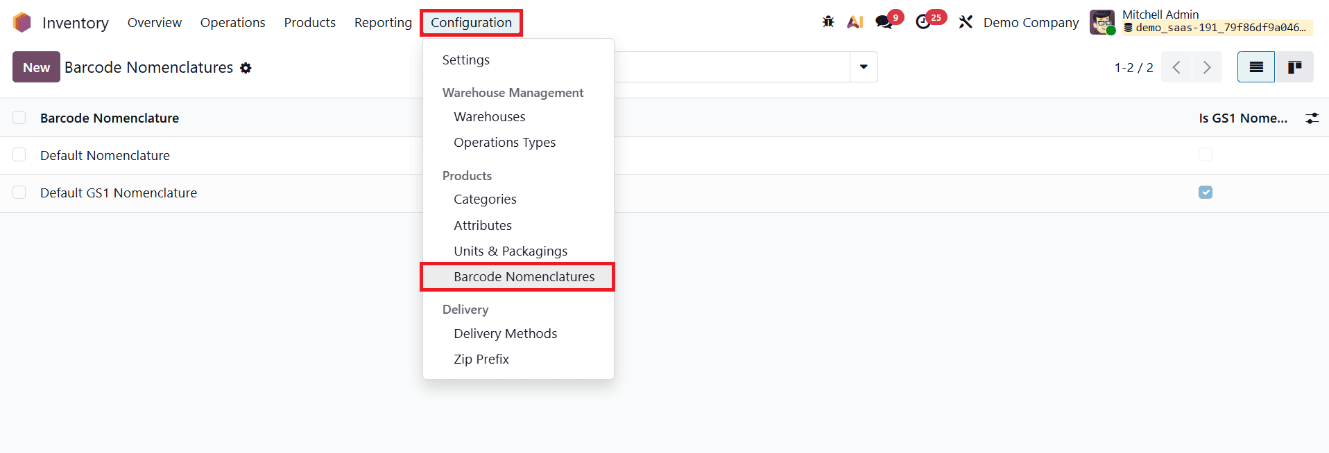The image size is (1329, 453).
Task: Open the Activities clock icon
Action: pos(923,21)
